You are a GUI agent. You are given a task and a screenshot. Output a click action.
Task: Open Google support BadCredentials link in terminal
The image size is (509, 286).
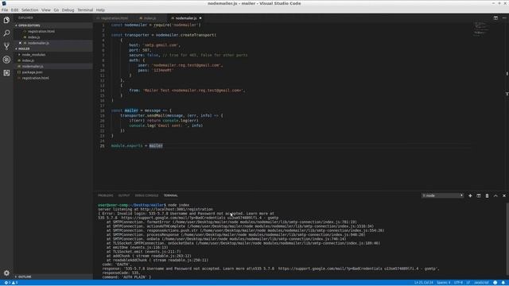click(x=173, y=218)
